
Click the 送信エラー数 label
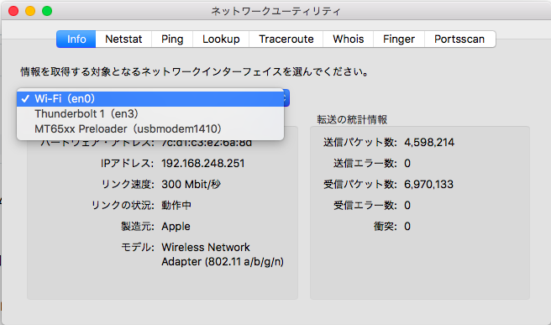coord(365,164)
